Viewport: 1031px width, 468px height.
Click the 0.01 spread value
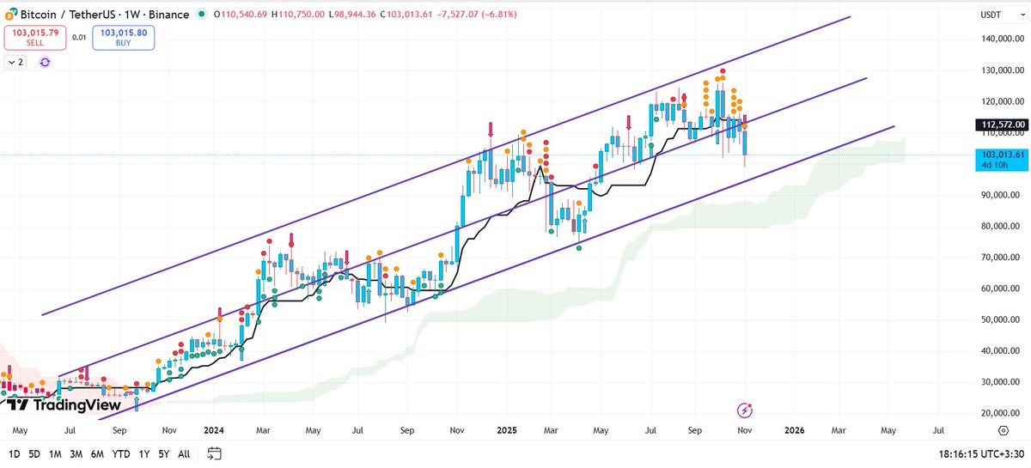coord(78,37)
